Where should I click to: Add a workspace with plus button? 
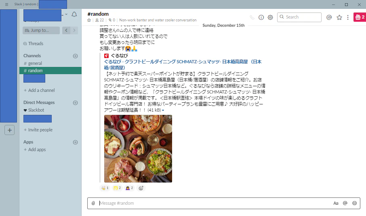point(10,130)
